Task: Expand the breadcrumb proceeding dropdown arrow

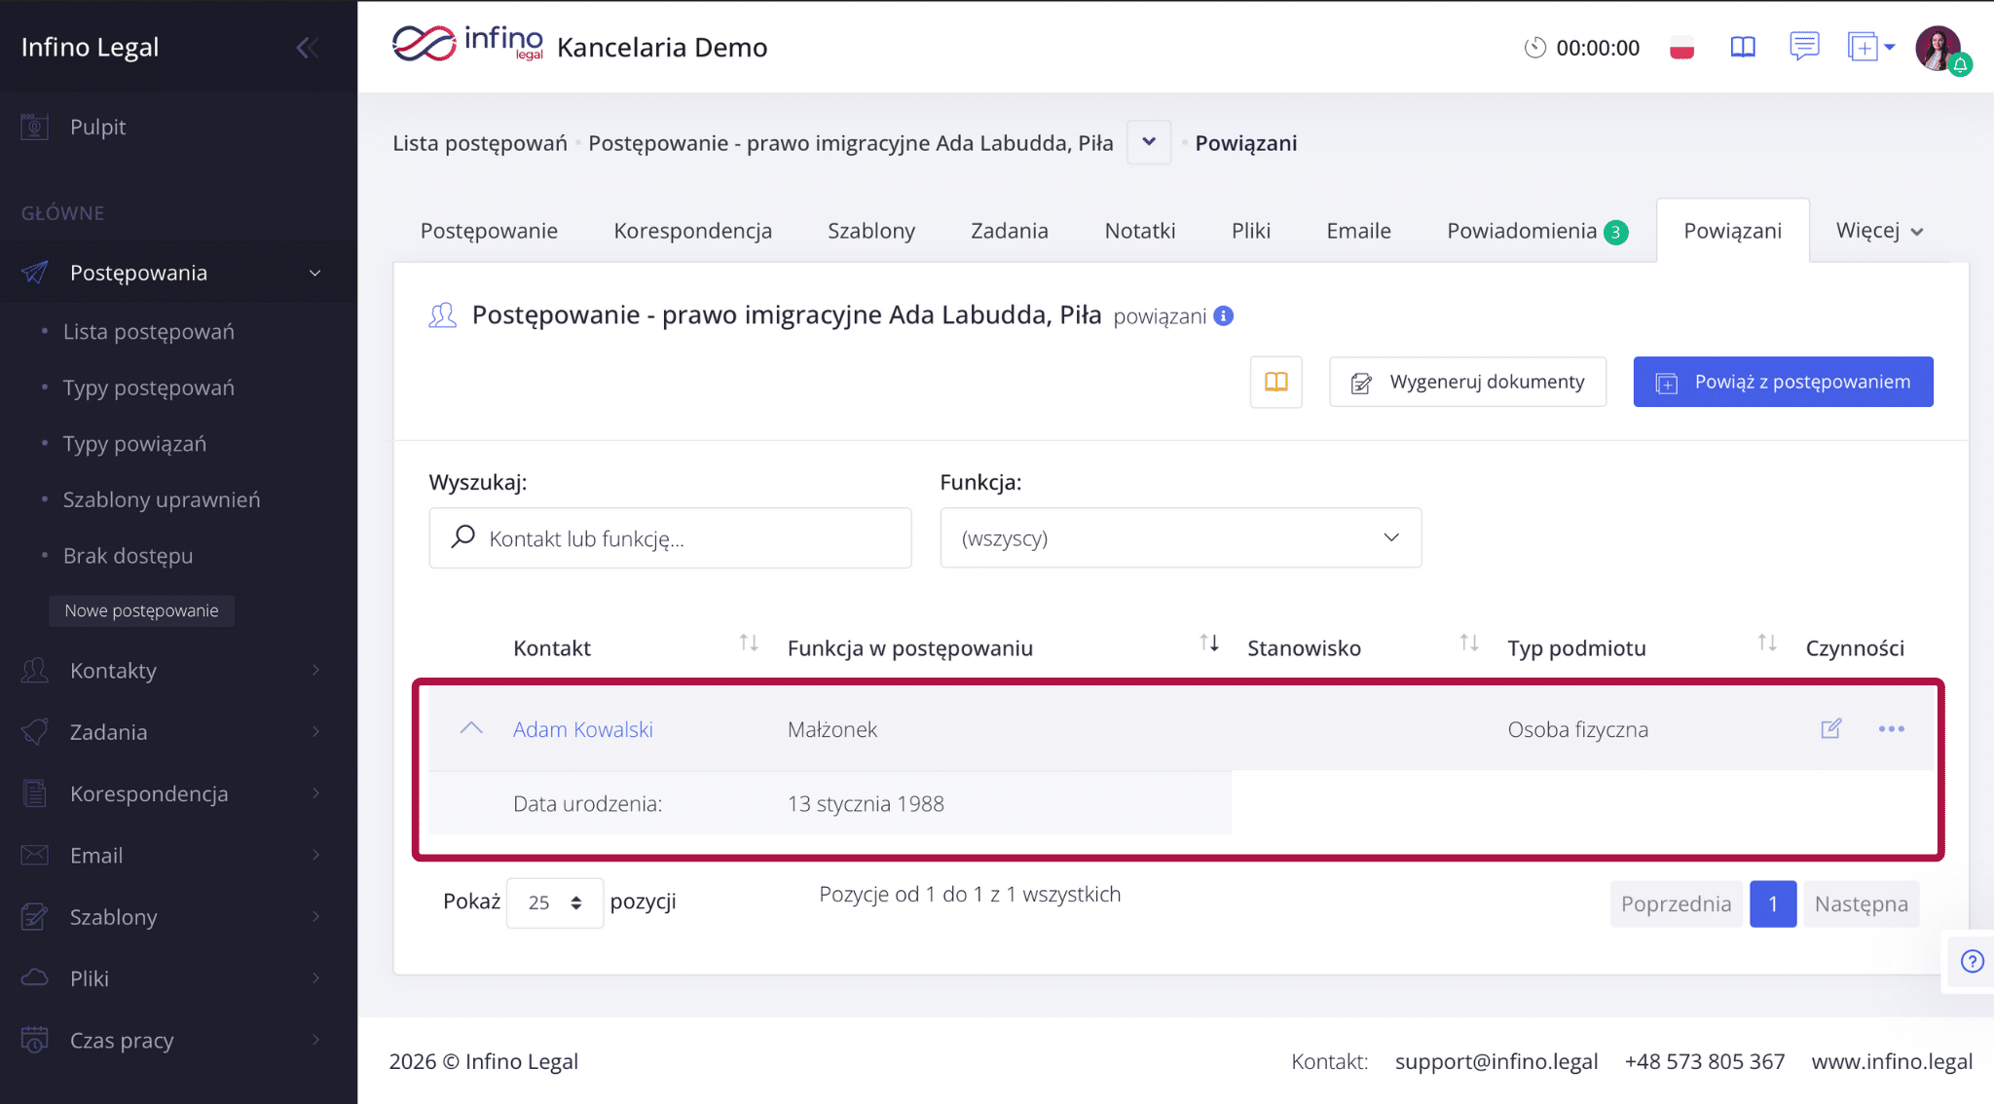Action: click(1149, 142)
